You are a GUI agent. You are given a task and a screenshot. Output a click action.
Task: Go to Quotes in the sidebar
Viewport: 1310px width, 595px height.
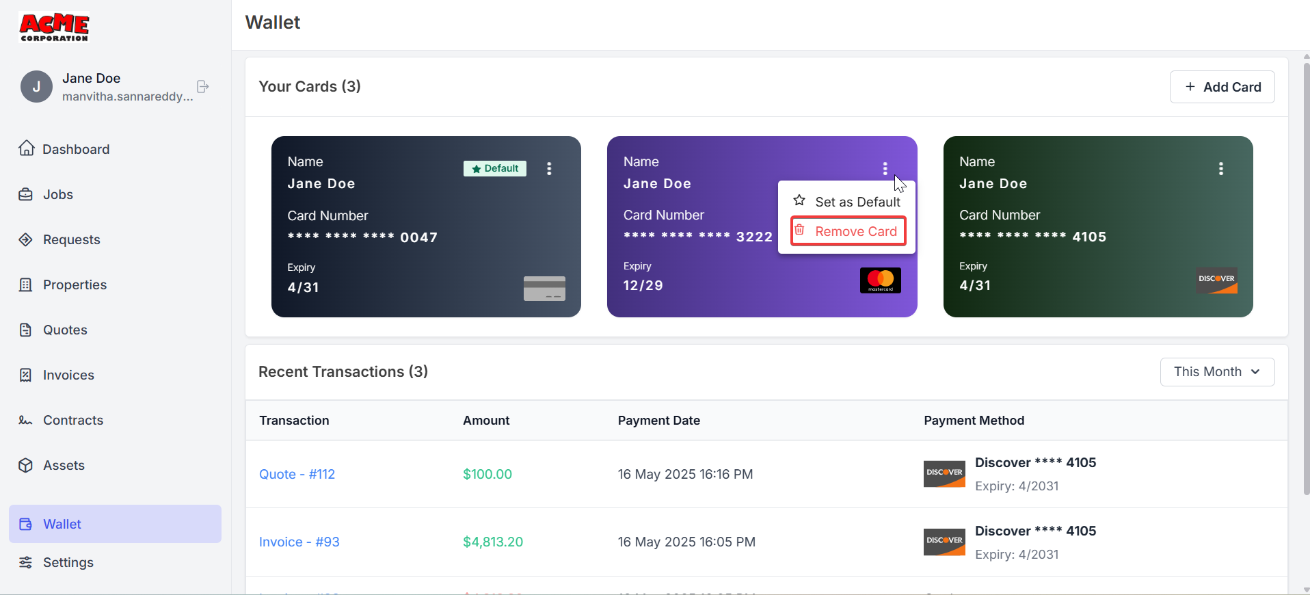pyautogui.click(x=65, y=330)
